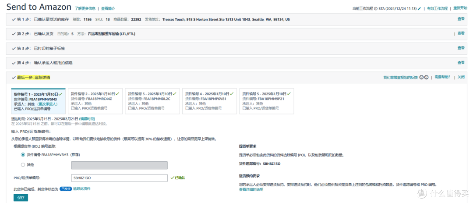Click the Send to Amazon page title
The image size is (473, 203).
tap(39, 7)
